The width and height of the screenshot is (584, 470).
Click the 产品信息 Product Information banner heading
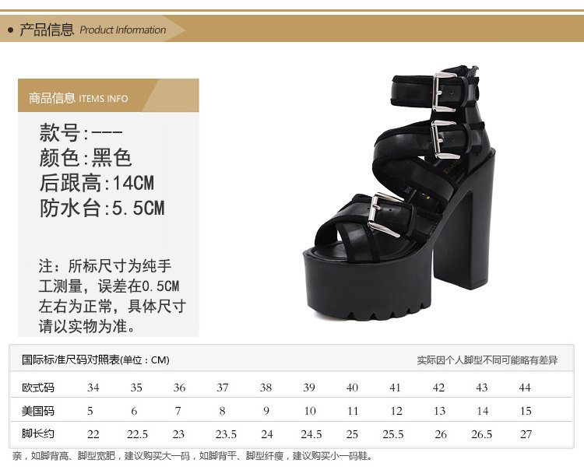(x=93, y=30)
